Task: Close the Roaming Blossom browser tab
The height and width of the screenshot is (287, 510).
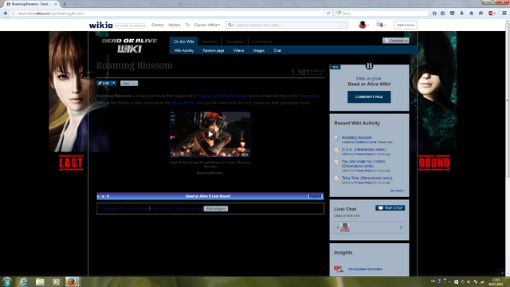Action: point(56,4)
